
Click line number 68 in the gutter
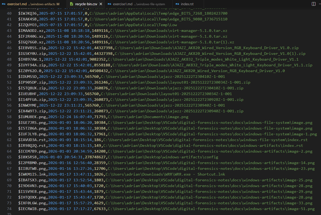pos(9,174)
